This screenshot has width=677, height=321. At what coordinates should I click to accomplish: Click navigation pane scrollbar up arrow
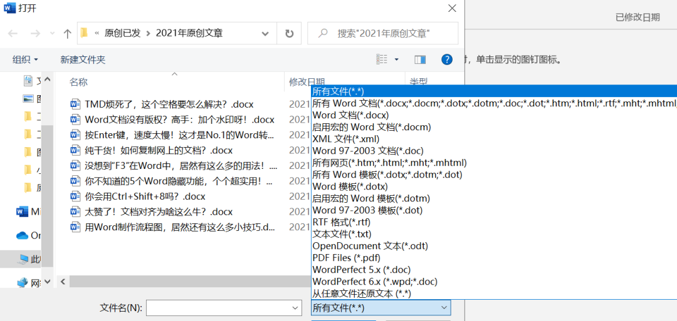pos(48,79)
